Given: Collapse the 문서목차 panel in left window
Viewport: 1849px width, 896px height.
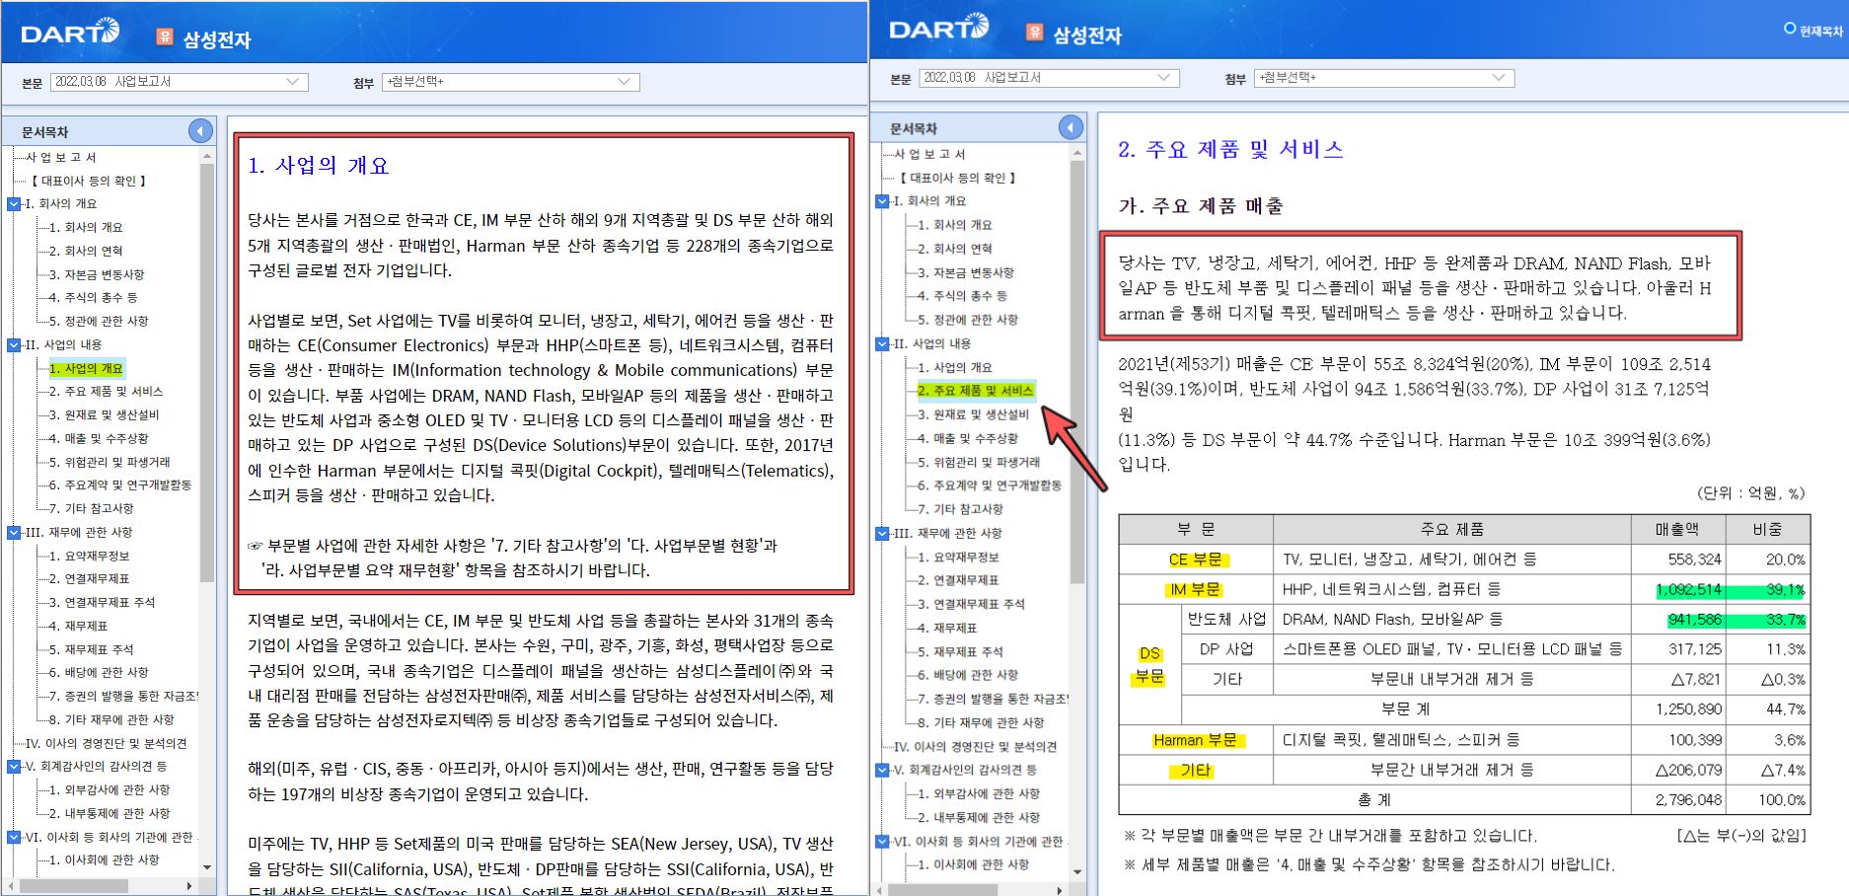Looking at the screenshot, I should [200, 131].
